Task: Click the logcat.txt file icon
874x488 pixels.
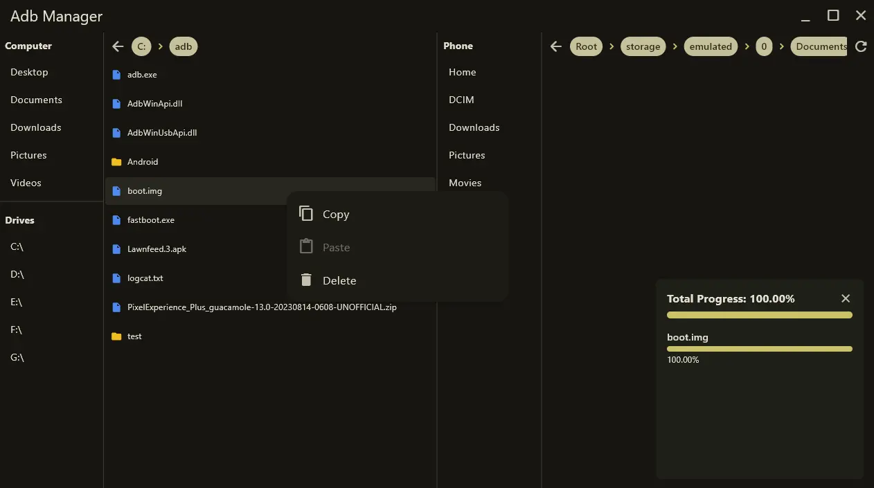Action: (x=116, y=278)
